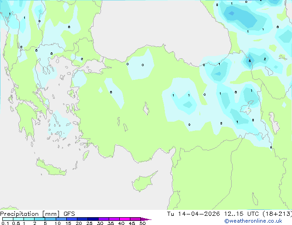Click the legend value label '0.5'
Screen dimensions: 292x225
(16, 223)
